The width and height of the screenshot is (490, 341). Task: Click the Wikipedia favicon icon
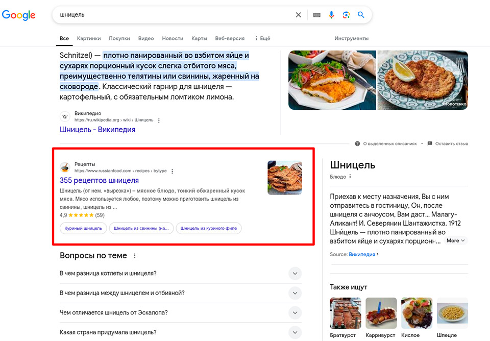click(65, 116)
